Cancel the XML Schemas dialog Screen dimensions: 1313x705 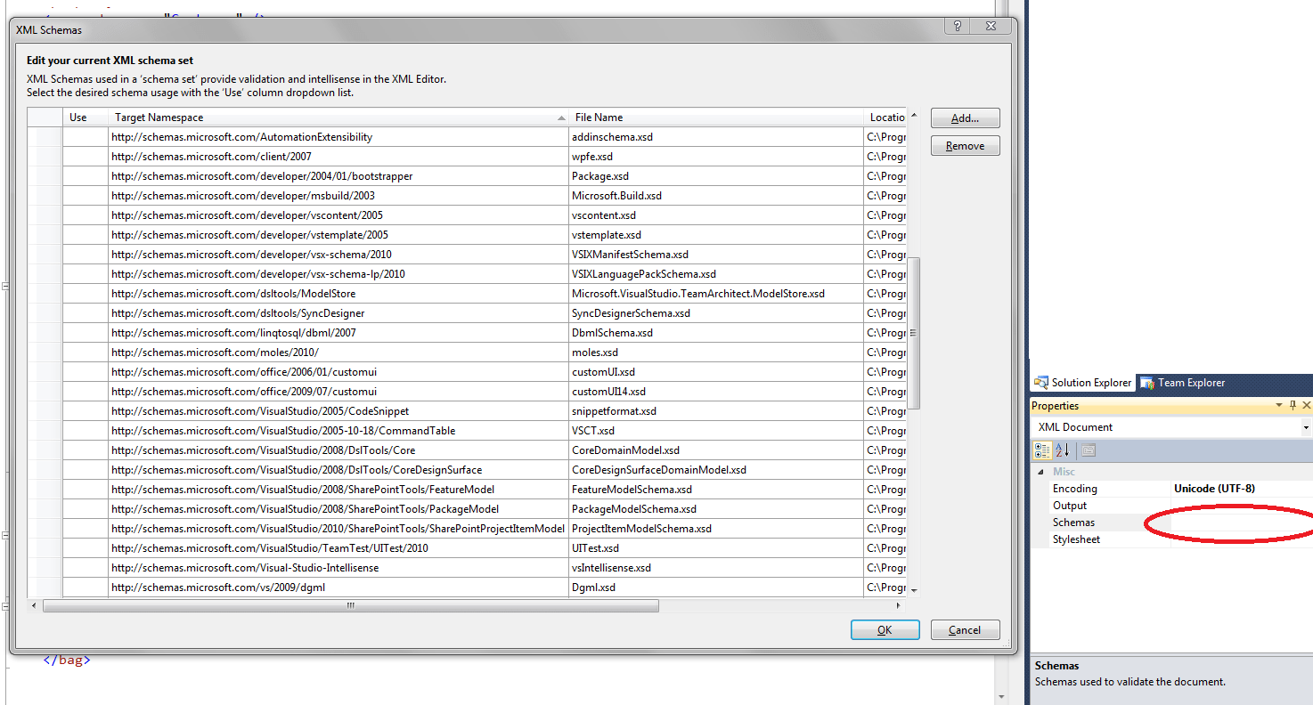(x=965, y=629)
